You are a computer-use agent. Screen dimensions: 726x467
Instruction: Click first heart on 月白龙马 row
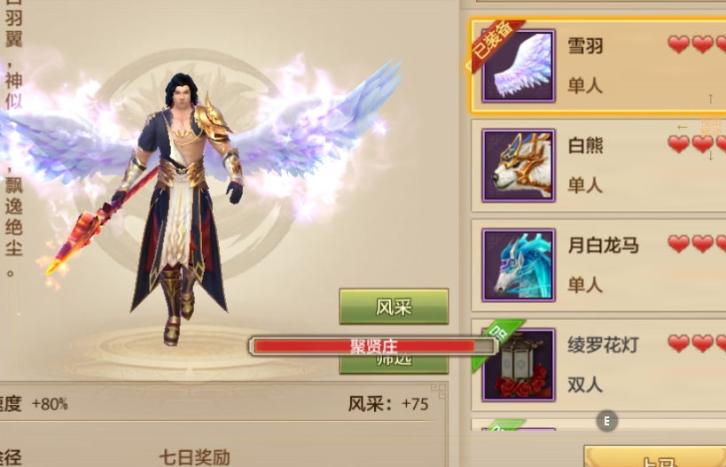click(x=678, y=244)
